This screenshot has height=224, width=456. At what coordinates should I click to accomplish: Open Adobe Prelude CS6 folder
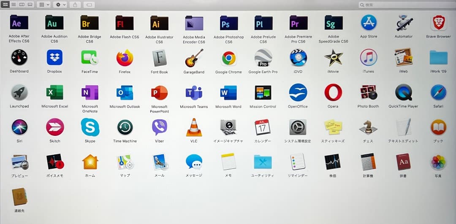pyautogui.click(x=263, y=23)
